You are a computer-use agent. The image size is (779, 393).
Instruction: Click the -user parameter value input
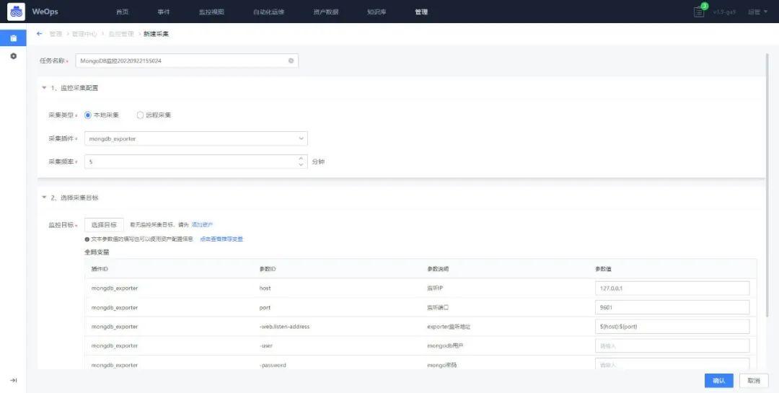click(x=672, y=345)
